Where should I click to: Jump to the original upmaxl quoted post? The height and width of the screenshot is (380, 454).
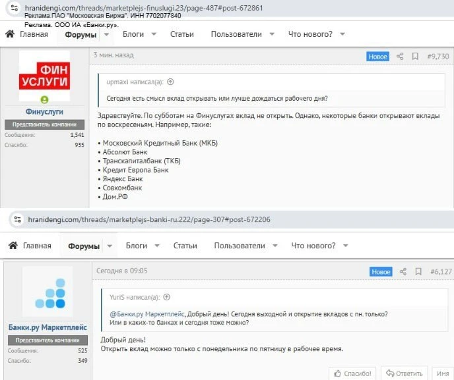point(170,82)
